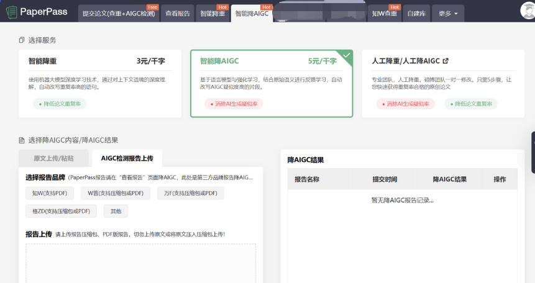The width and height of the screenshot is (535, 283).
Task: Click the 5元/千字 price label
Action: click(322, 61)
